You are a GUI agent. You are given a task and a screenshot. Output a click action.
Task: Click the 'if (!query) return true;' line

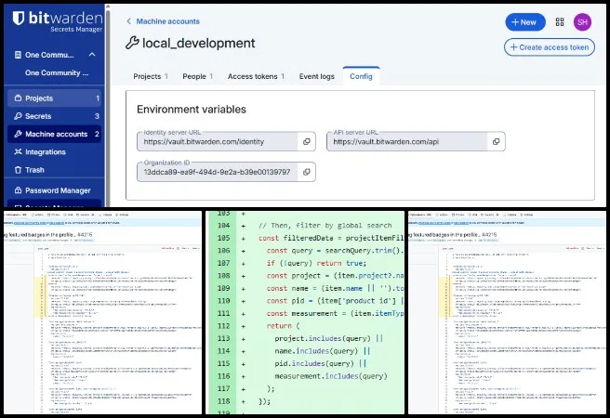(x=316, y=263)
